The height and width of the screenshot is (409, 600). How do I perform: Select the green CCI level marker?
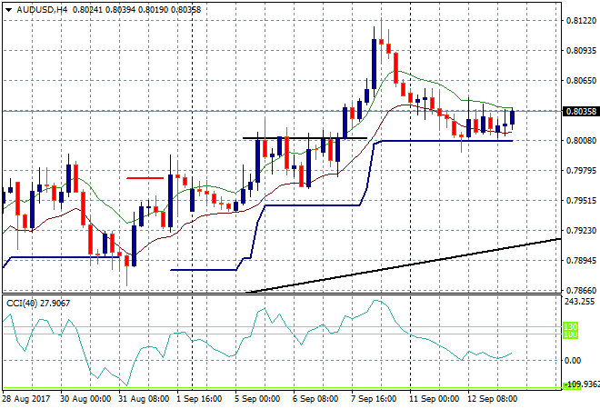tap(572, 329)
